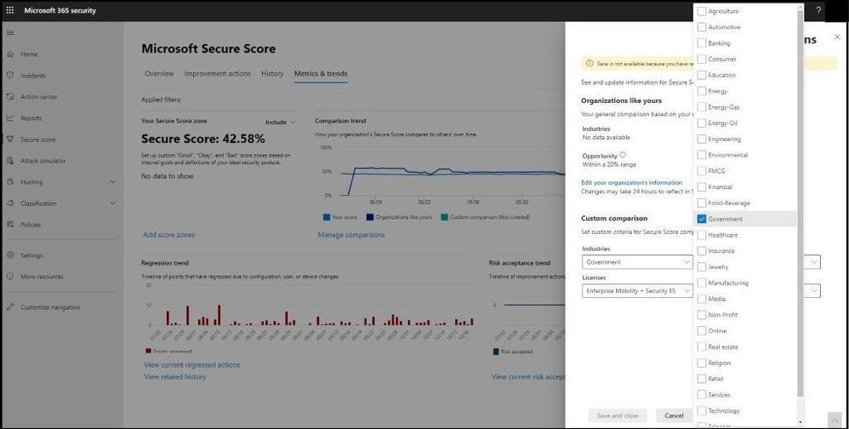The height and width of the screenshot is (429, 849).
Task: Close the Manage comparisons panel
Action: (837, 37)
